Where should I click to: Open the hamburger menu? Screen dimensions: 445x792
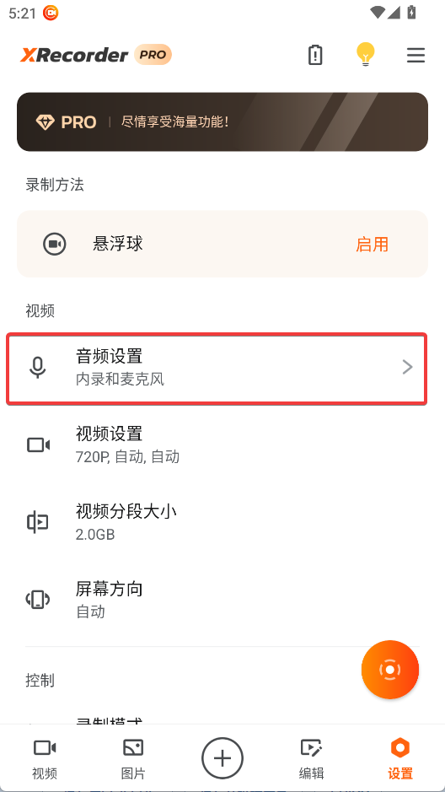(x=416, y=55)
